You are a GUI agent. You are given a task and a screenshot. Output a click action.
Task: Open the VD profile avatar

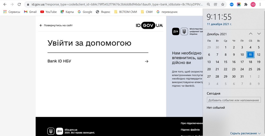click(x=253, y=4)
